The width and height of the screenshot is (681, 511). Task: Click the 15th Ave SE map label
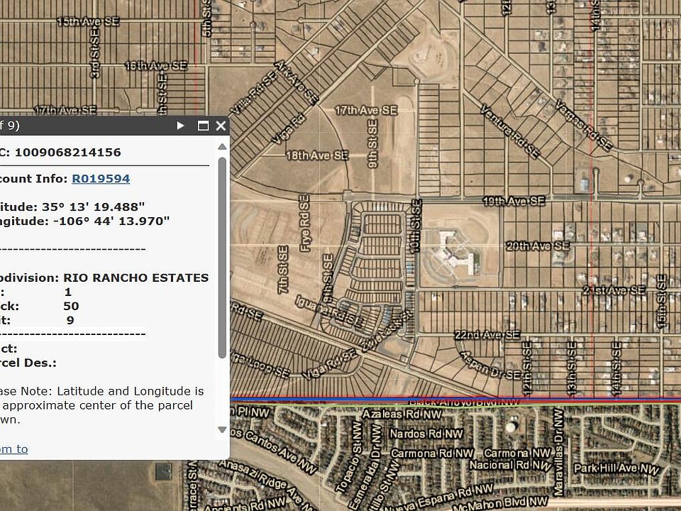coord(88,21)
